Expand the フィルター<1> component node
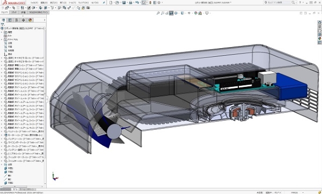Image resolution: width=322 pixels, height=194 pixels. [x=2, y=161]
